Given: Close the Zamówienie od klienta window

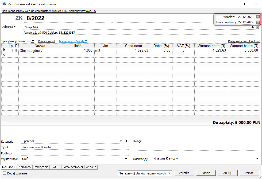Looking at the screenshot, I should click(x=256, y=4).
